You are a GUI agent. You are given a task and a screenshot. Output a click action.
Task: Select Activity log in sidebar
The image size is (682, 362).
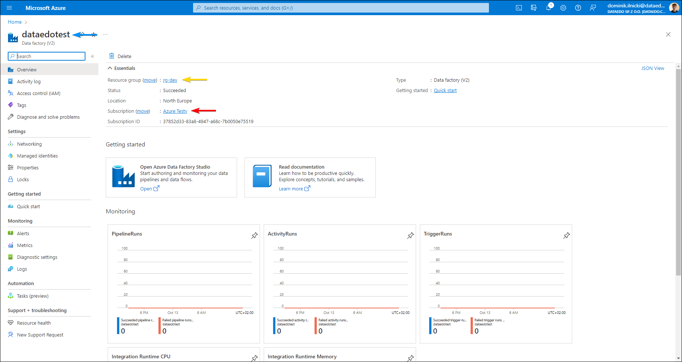click(29, 81)
